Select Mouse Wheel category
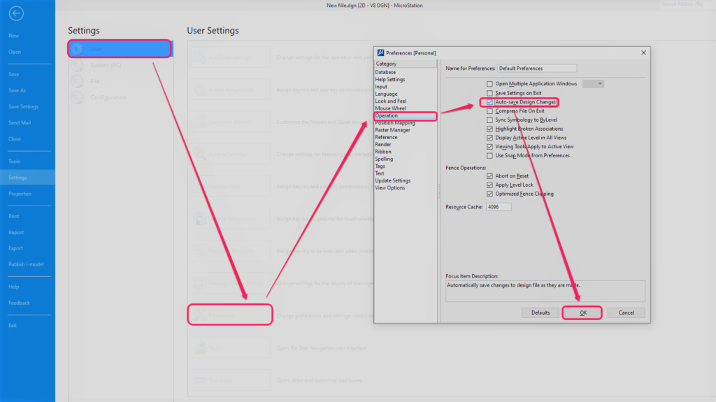Viewport: 716px width, 402px height. click(x=390, y=108)
